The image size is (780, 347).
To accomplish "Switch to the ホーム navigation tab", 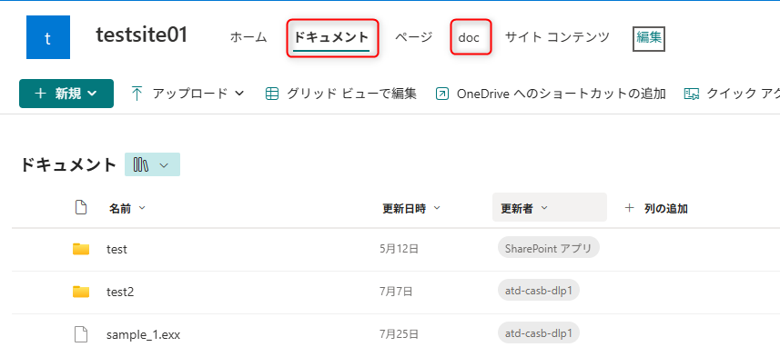I will [x=248, y=37].
